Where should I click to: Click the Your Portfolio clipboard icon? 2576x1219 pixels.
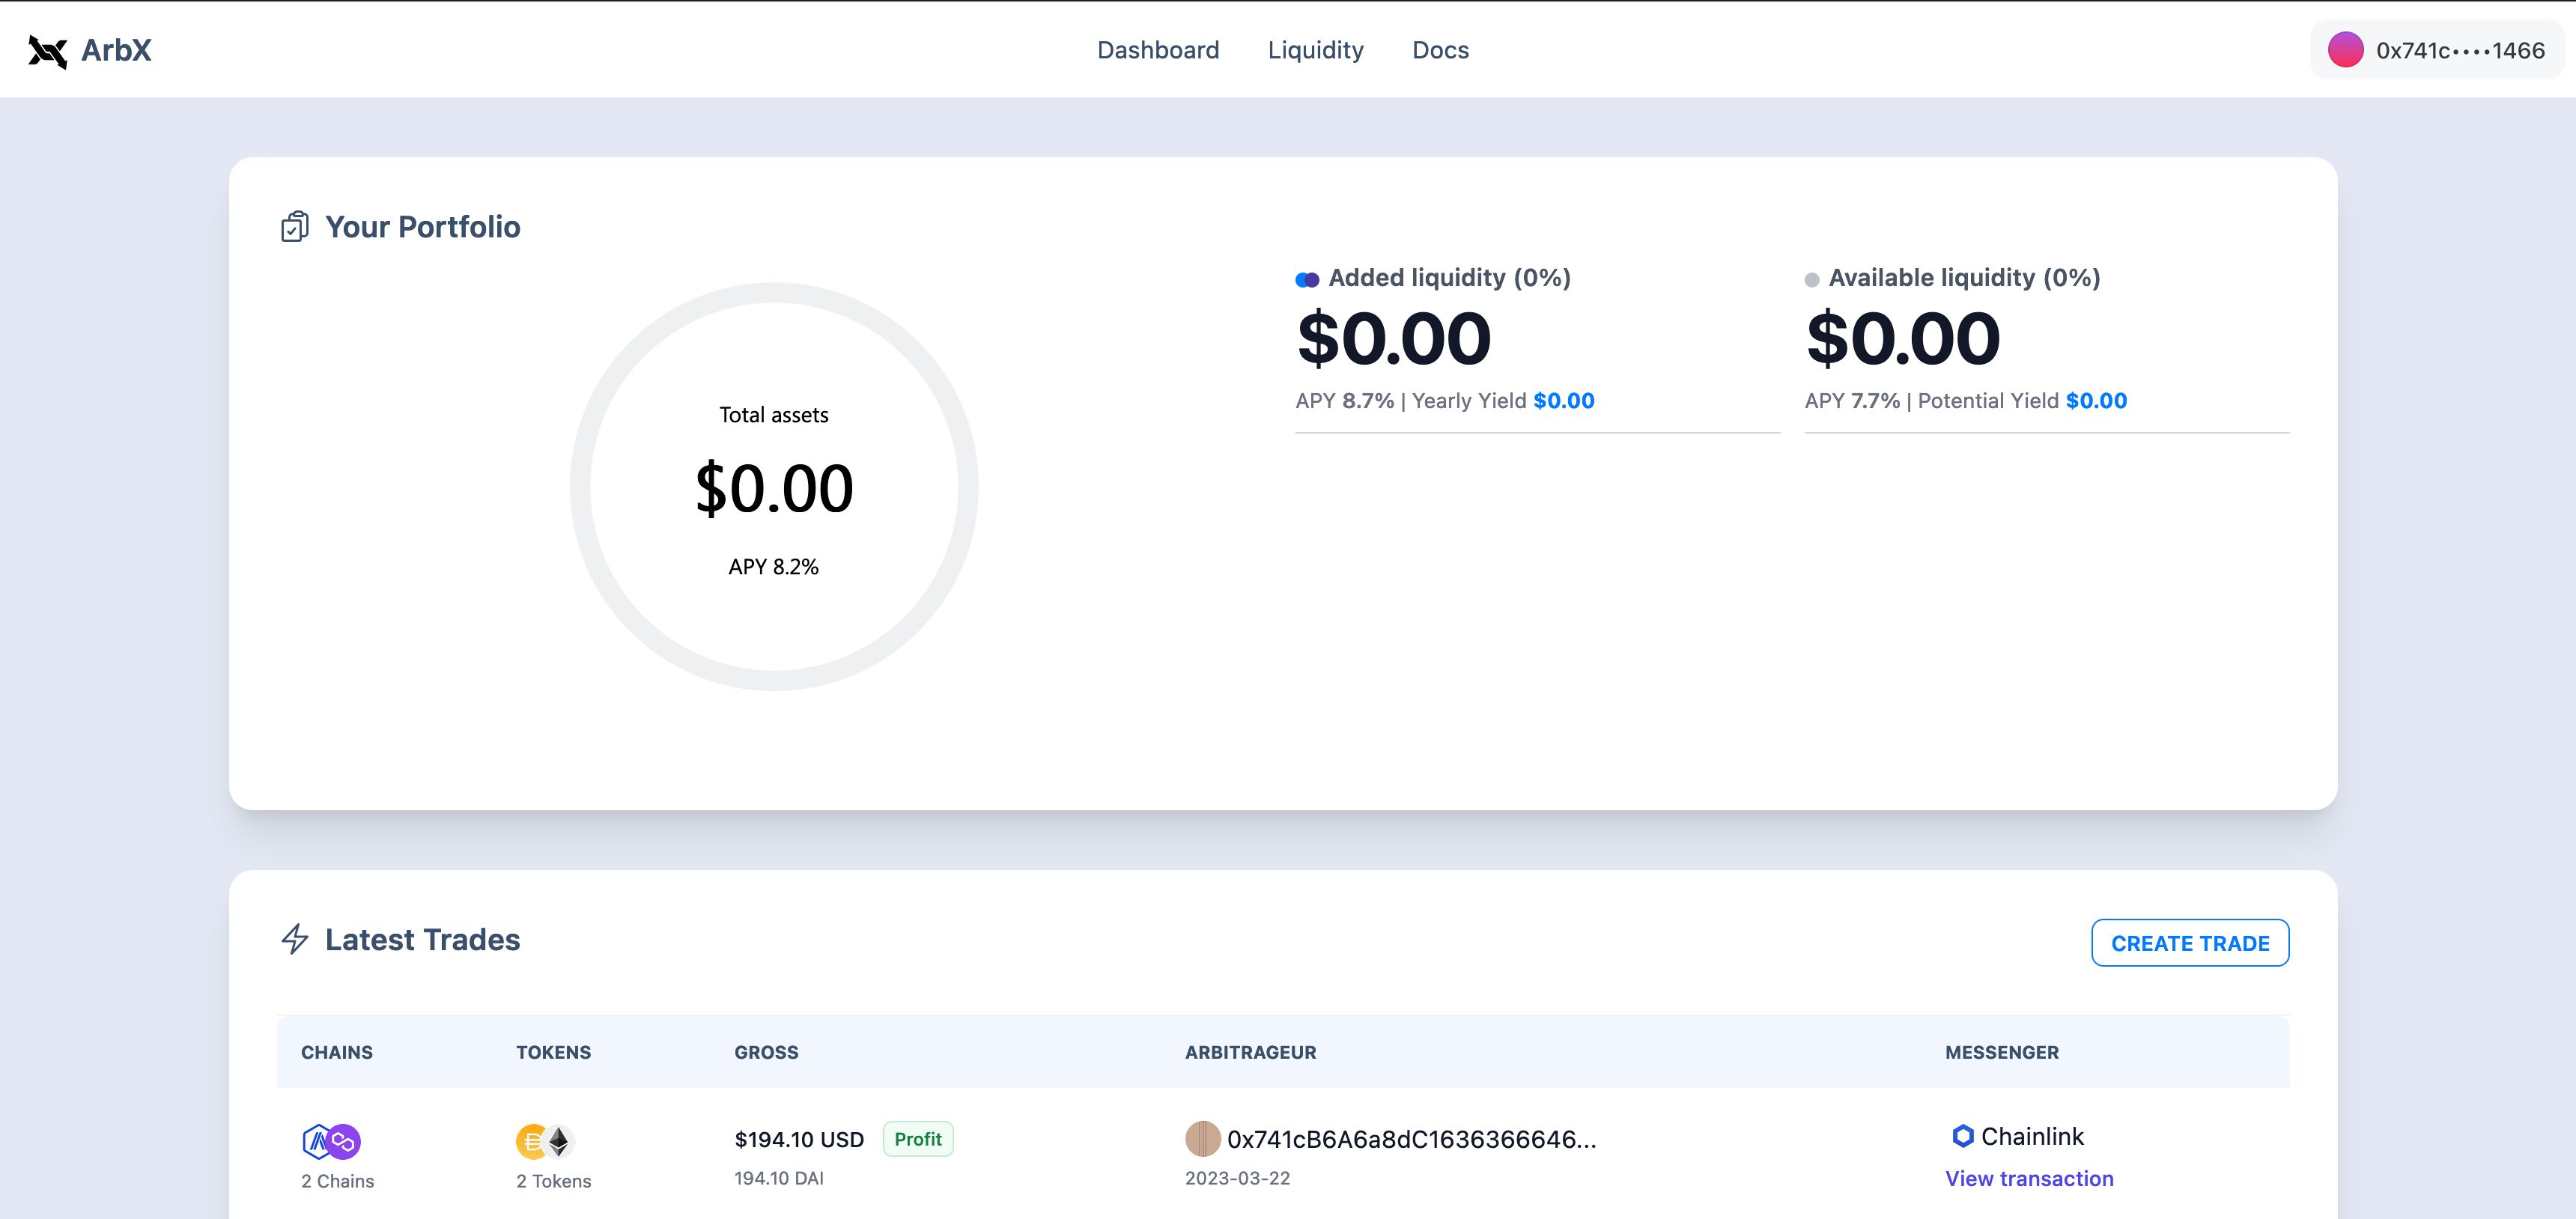pyautogui.click(x=294, y=227)
